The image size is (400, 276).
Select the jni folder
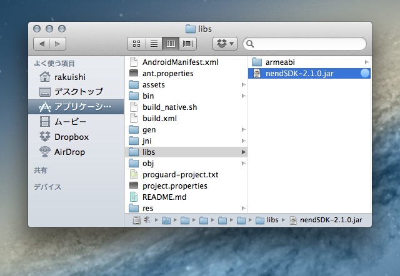186,140
